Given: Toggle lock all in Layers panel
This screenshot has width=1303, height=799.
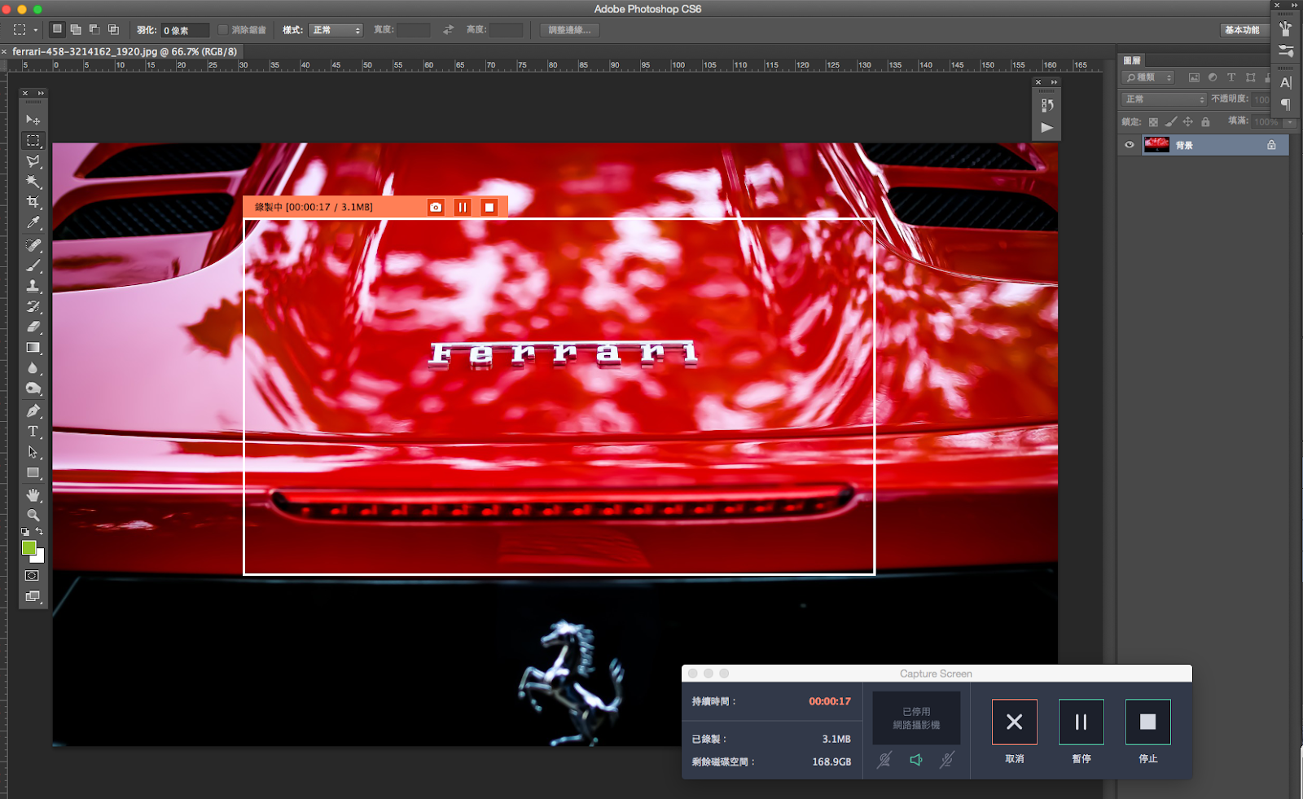Looking at the screenshot, I should click(1205, 122).
